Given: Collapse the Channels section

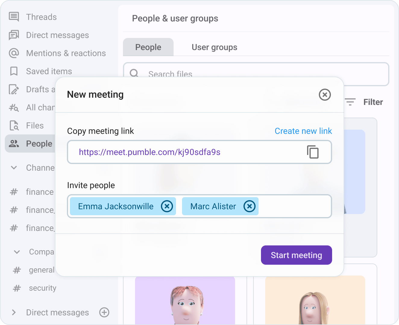Looking at the screenshot, I should pyautogui.click(x=14, y=168).
